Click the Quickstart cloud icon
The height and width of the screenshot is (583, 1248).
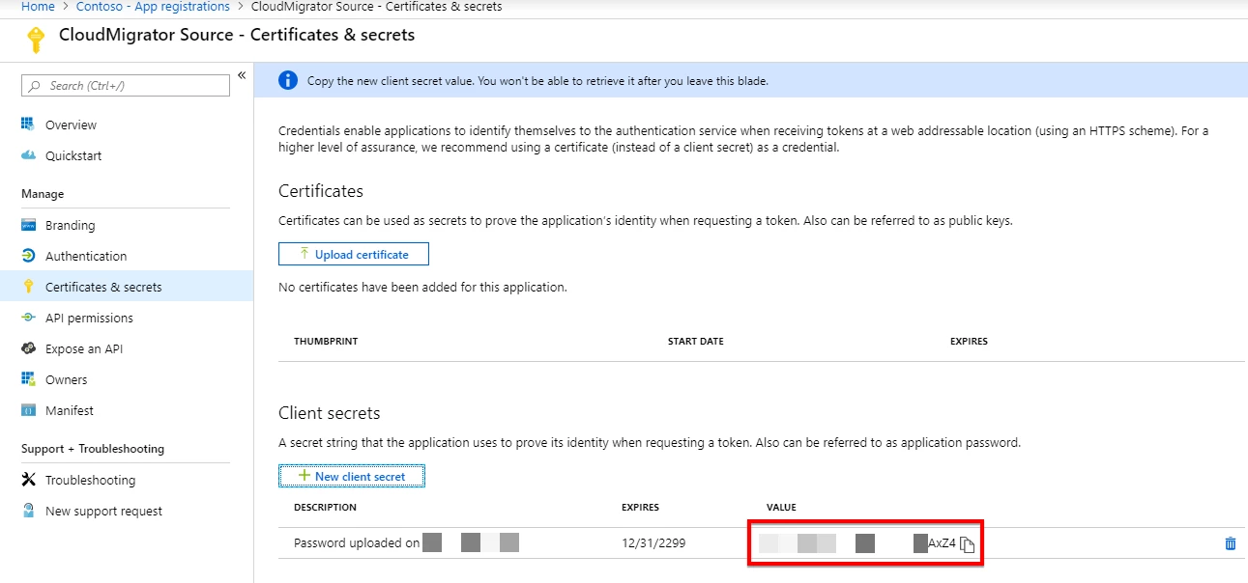point(28,155)
